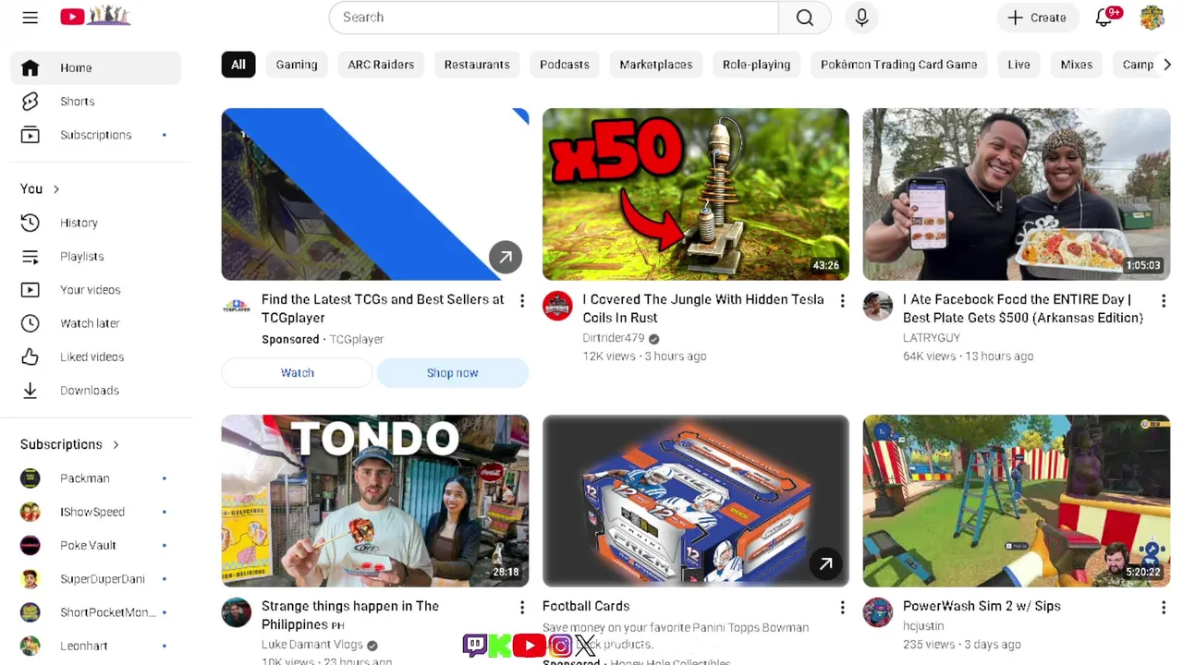The width and height of the screenshot is (1183, 665).
Task: Click the Shorts sidebar icon
Action: 30,102
